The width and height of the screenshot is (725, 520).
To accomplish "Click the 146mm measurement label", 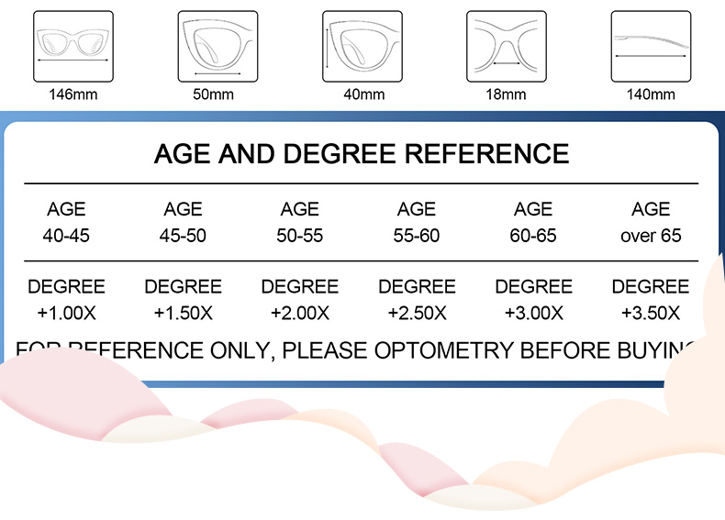I will pos(73,94).
